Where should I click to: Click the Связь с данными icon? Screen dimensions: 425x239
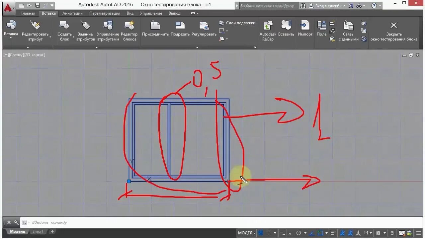(x=348, y=25)
